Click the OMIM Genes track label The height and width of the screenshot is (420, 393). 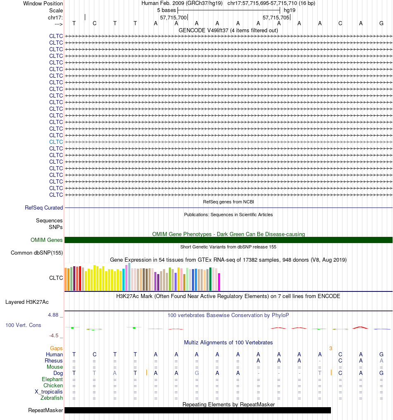click(46, 240)
